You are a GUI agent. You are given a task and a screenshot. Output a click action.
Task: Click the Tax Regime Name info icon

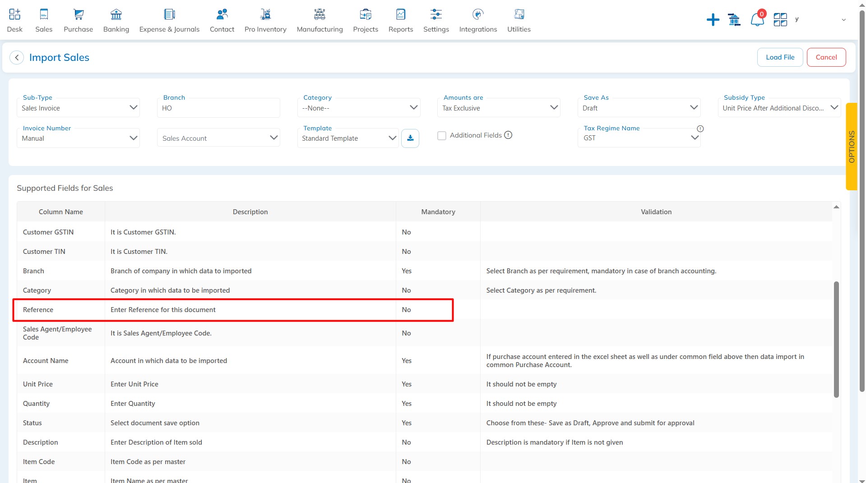point(700,129)
